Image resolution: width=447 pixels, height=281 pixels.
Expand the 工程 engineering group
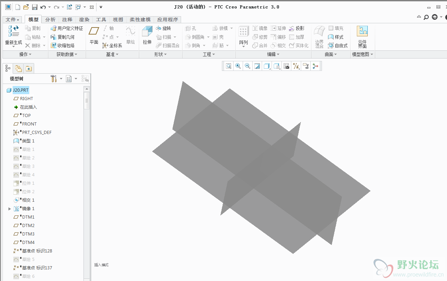pos(209,54)
